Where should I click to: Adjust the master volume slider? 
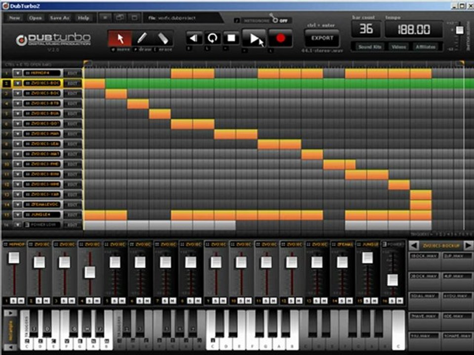point(460,30)
